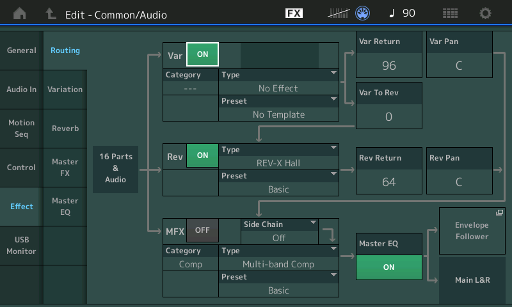Click the Main L&R output button

click(x=472, y=280)
